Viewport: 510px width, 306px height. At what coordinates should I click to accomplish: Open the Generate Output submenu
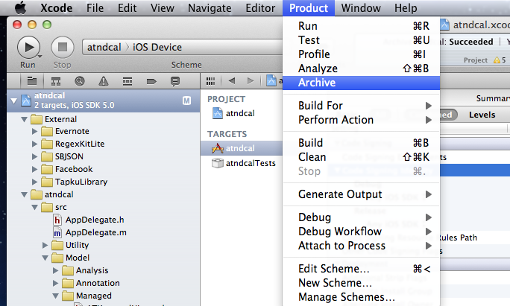click(361, 194)
